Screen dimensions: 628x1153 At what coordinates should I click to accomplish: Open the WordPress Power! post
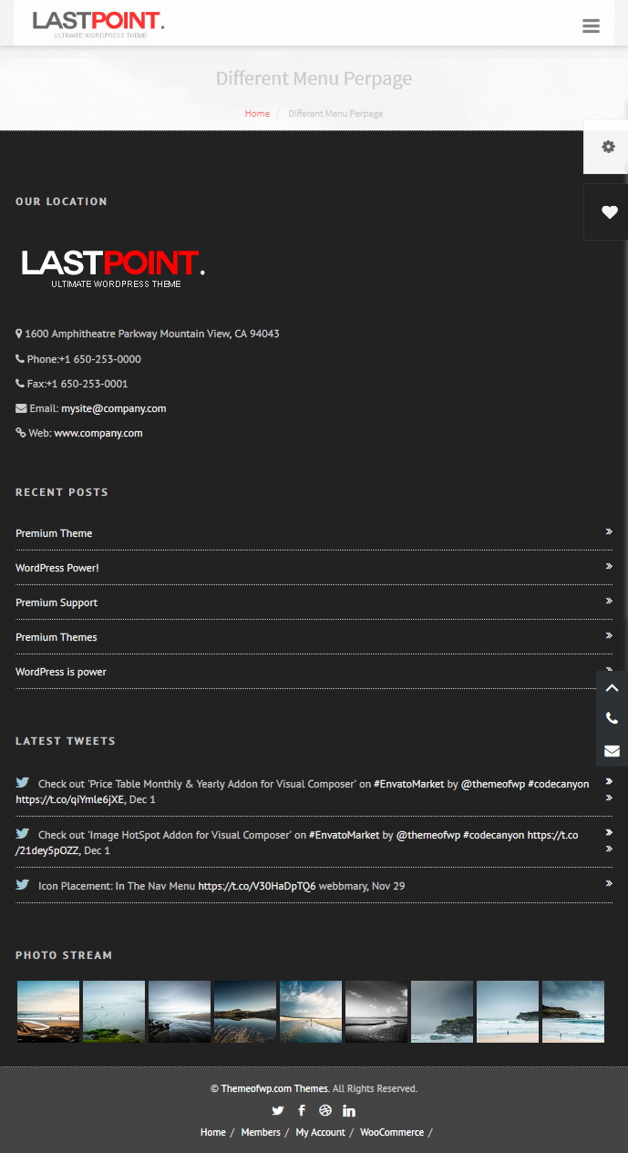click(x=57, y=568)
